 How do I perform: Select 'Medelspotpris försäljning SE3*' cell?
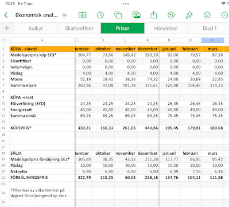(x=42, y=159)
